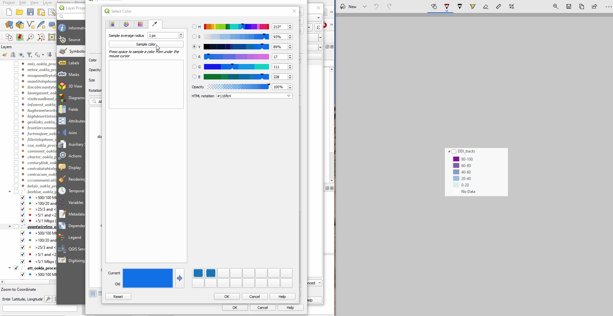The height and width of the screenshot is (316, 613).
Task: Uncheck the avantwireless layer visibility checkbox
Action: [16, 226]
